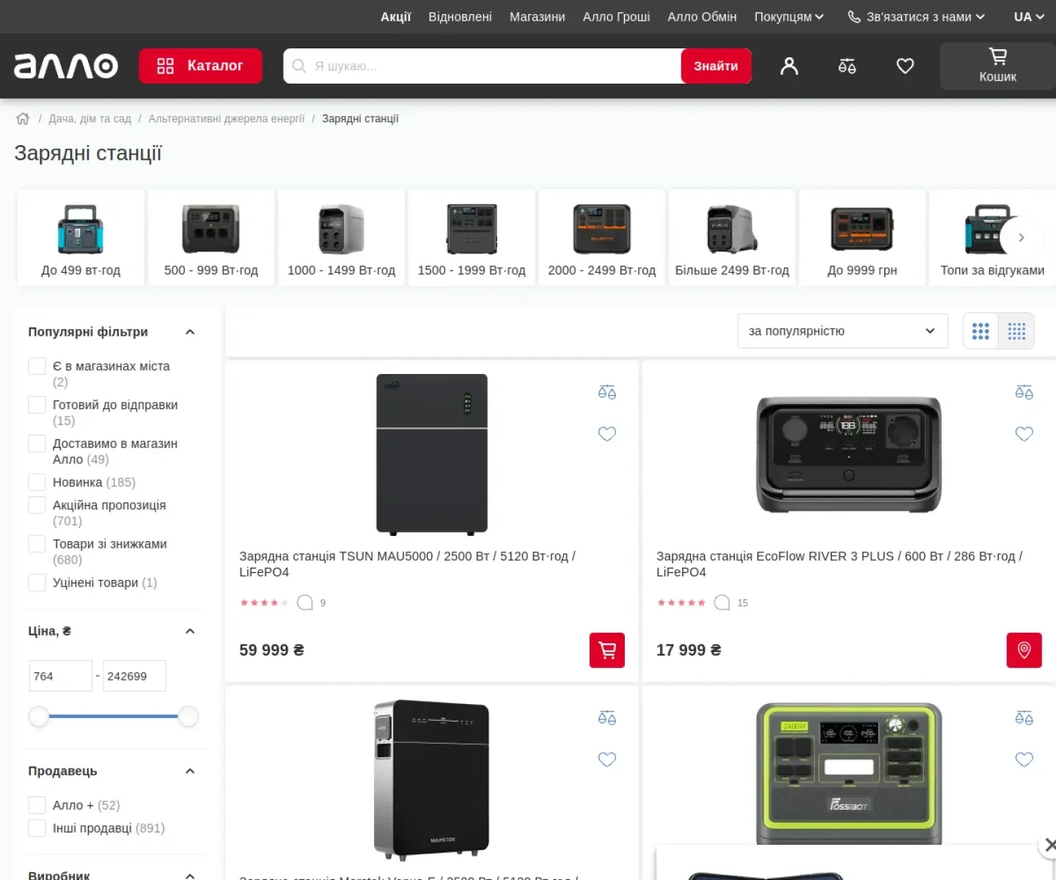The width and height of the screenshot is (1056, 880).
Task: Add EcoFlow RIVER 3 PLUS to favorites
Action: (x=1024, y=434)
